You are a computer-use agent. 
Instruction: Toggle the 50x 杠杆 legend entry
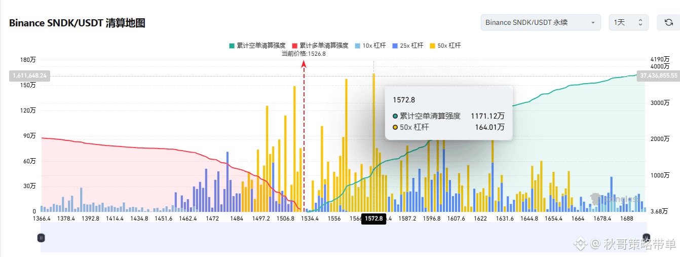(x=445, y=46)
